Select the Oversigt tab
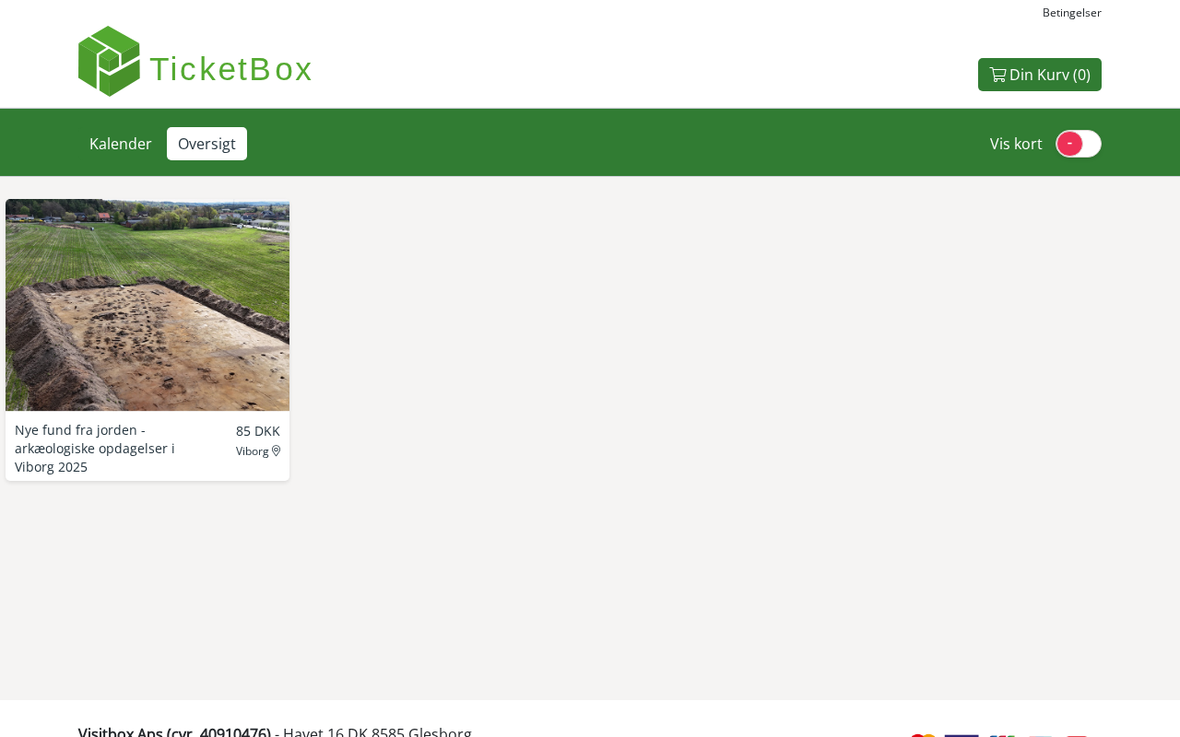Image resolution: width=1180 pixels, height=737 pixels. click(x=206, y=144)
